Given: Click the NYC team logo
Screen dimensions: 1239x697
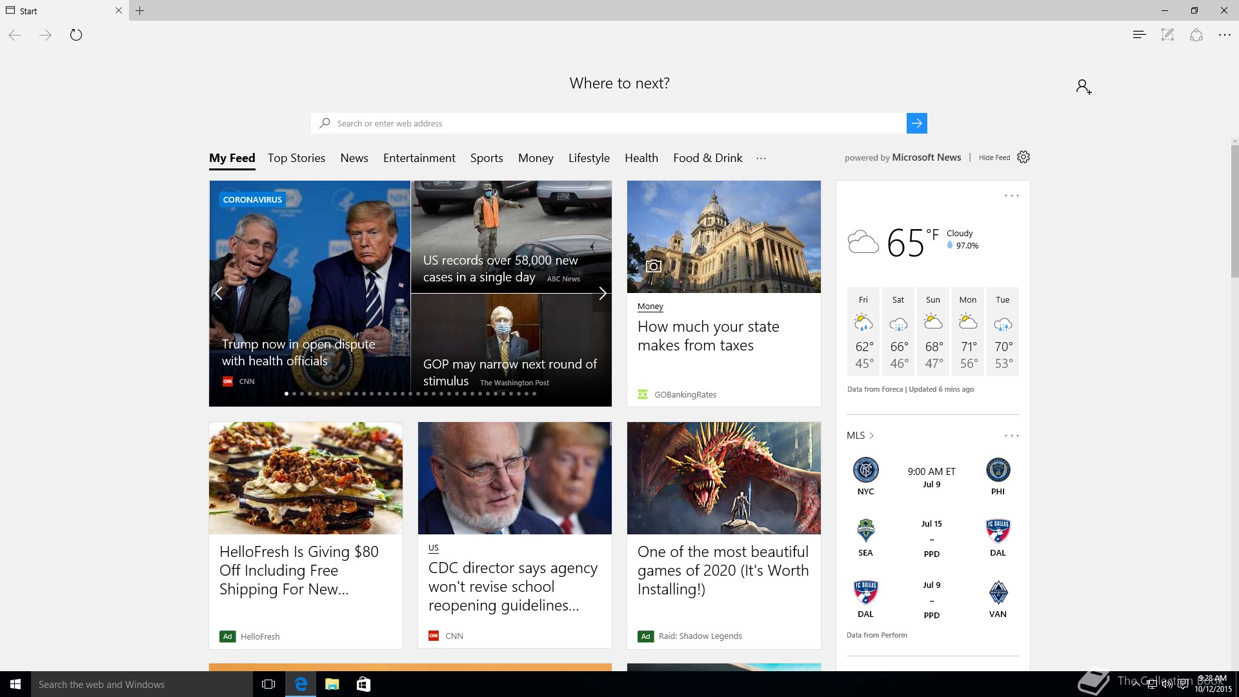Looking at the screenshot, I should [x=865, y=470].
